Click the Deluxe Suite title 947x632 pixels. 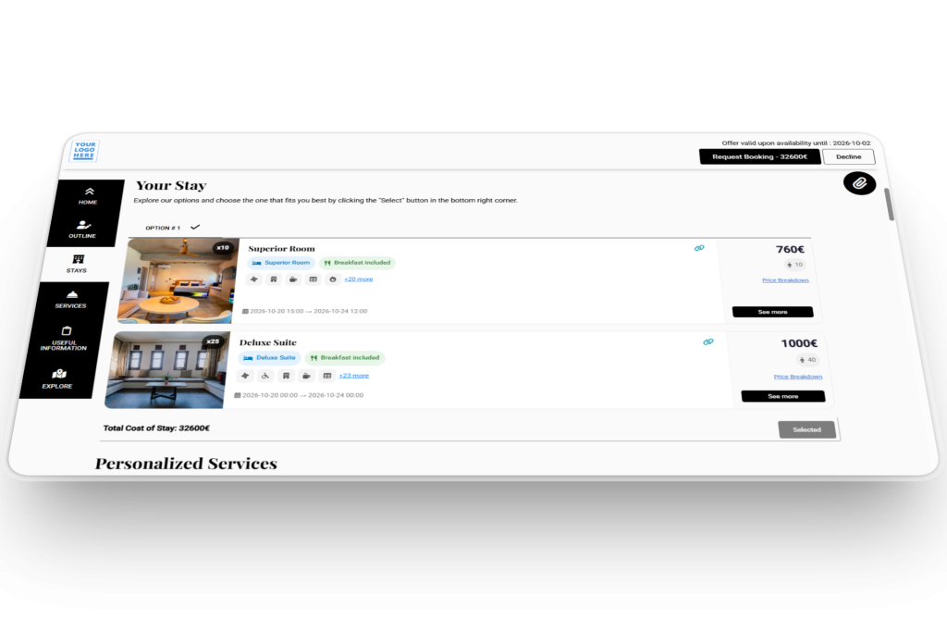tap(267, 342)
